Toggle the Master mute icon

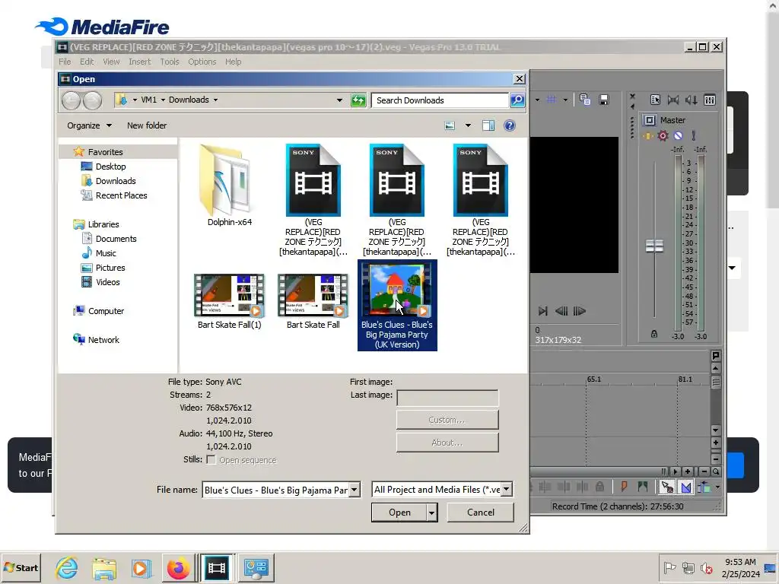tap(678, 135)
